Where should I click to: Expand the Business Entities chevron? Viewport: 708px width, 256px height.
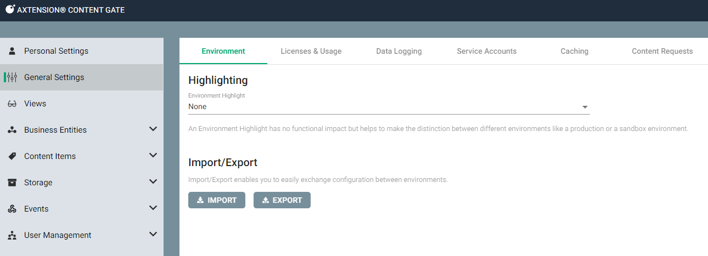point(153,129)
